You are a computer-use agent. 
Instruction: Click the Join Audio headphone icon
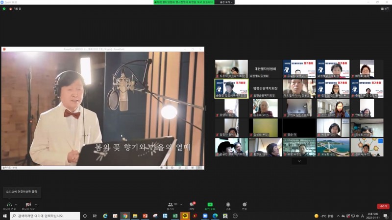click(x=9, y=204)
